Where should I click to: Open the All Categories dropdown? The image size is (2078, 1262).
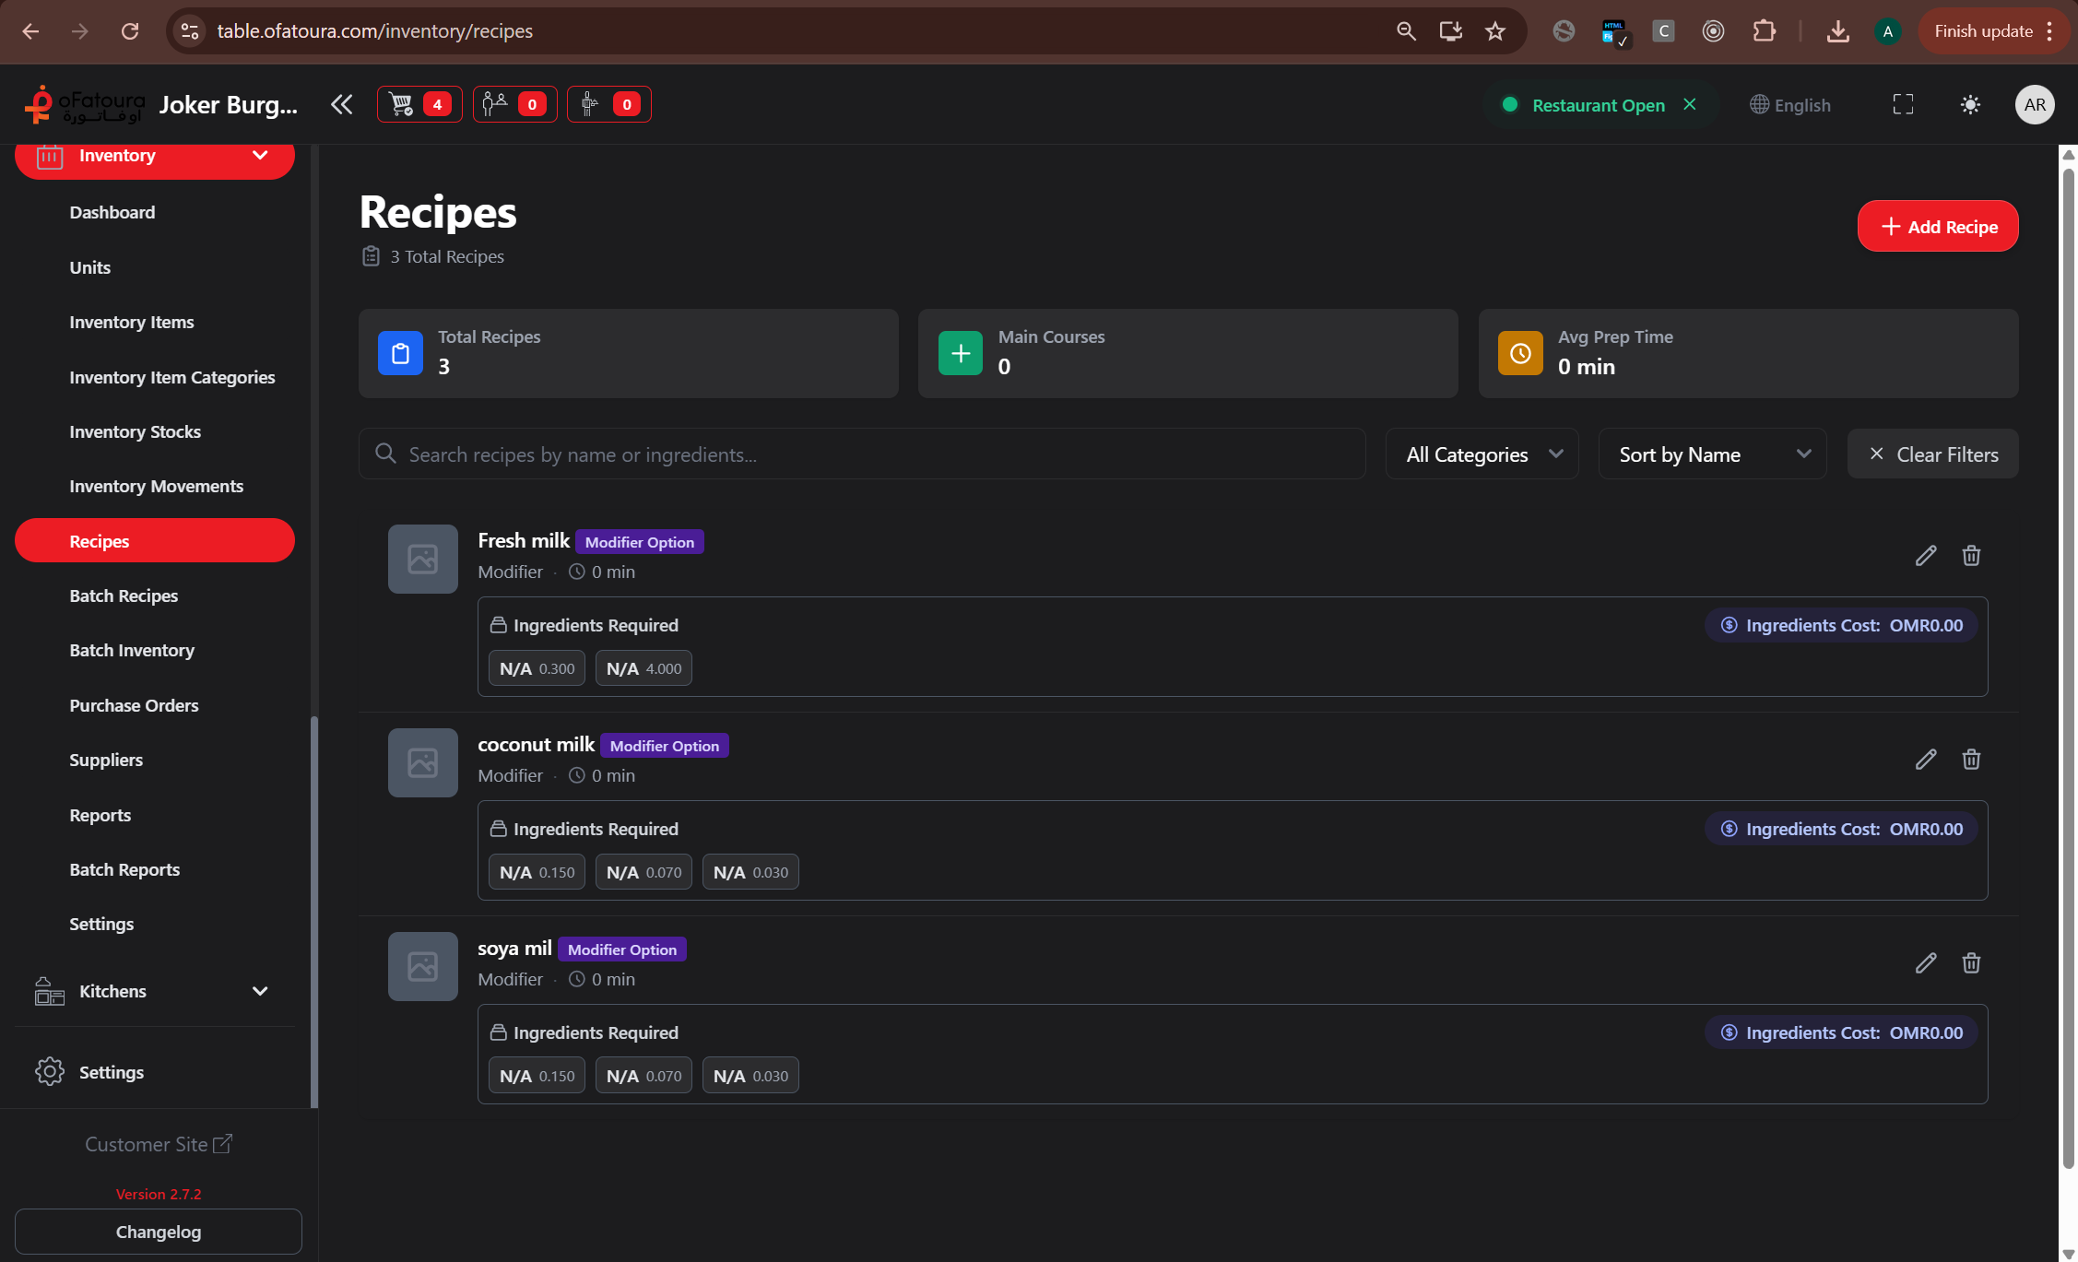pyautogui.click(x=1482, y=454)
